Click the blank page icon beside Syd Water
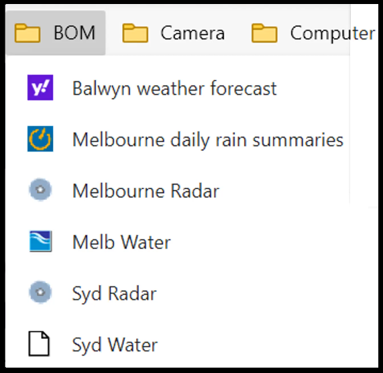Screen dimensions: 383x373 click(39, 343)
